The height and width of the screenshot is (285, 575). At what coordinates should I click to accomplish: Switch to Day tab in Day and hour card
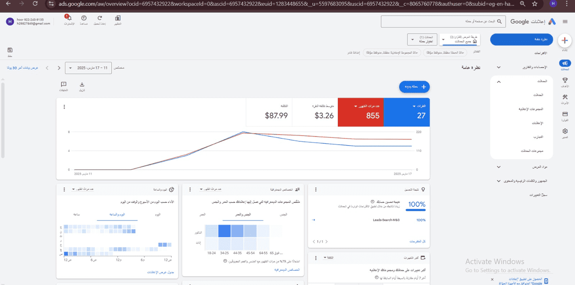coord(158,215)
